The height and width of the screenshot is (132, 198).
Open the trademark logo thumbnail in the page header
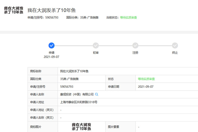(x=14, y=10)
